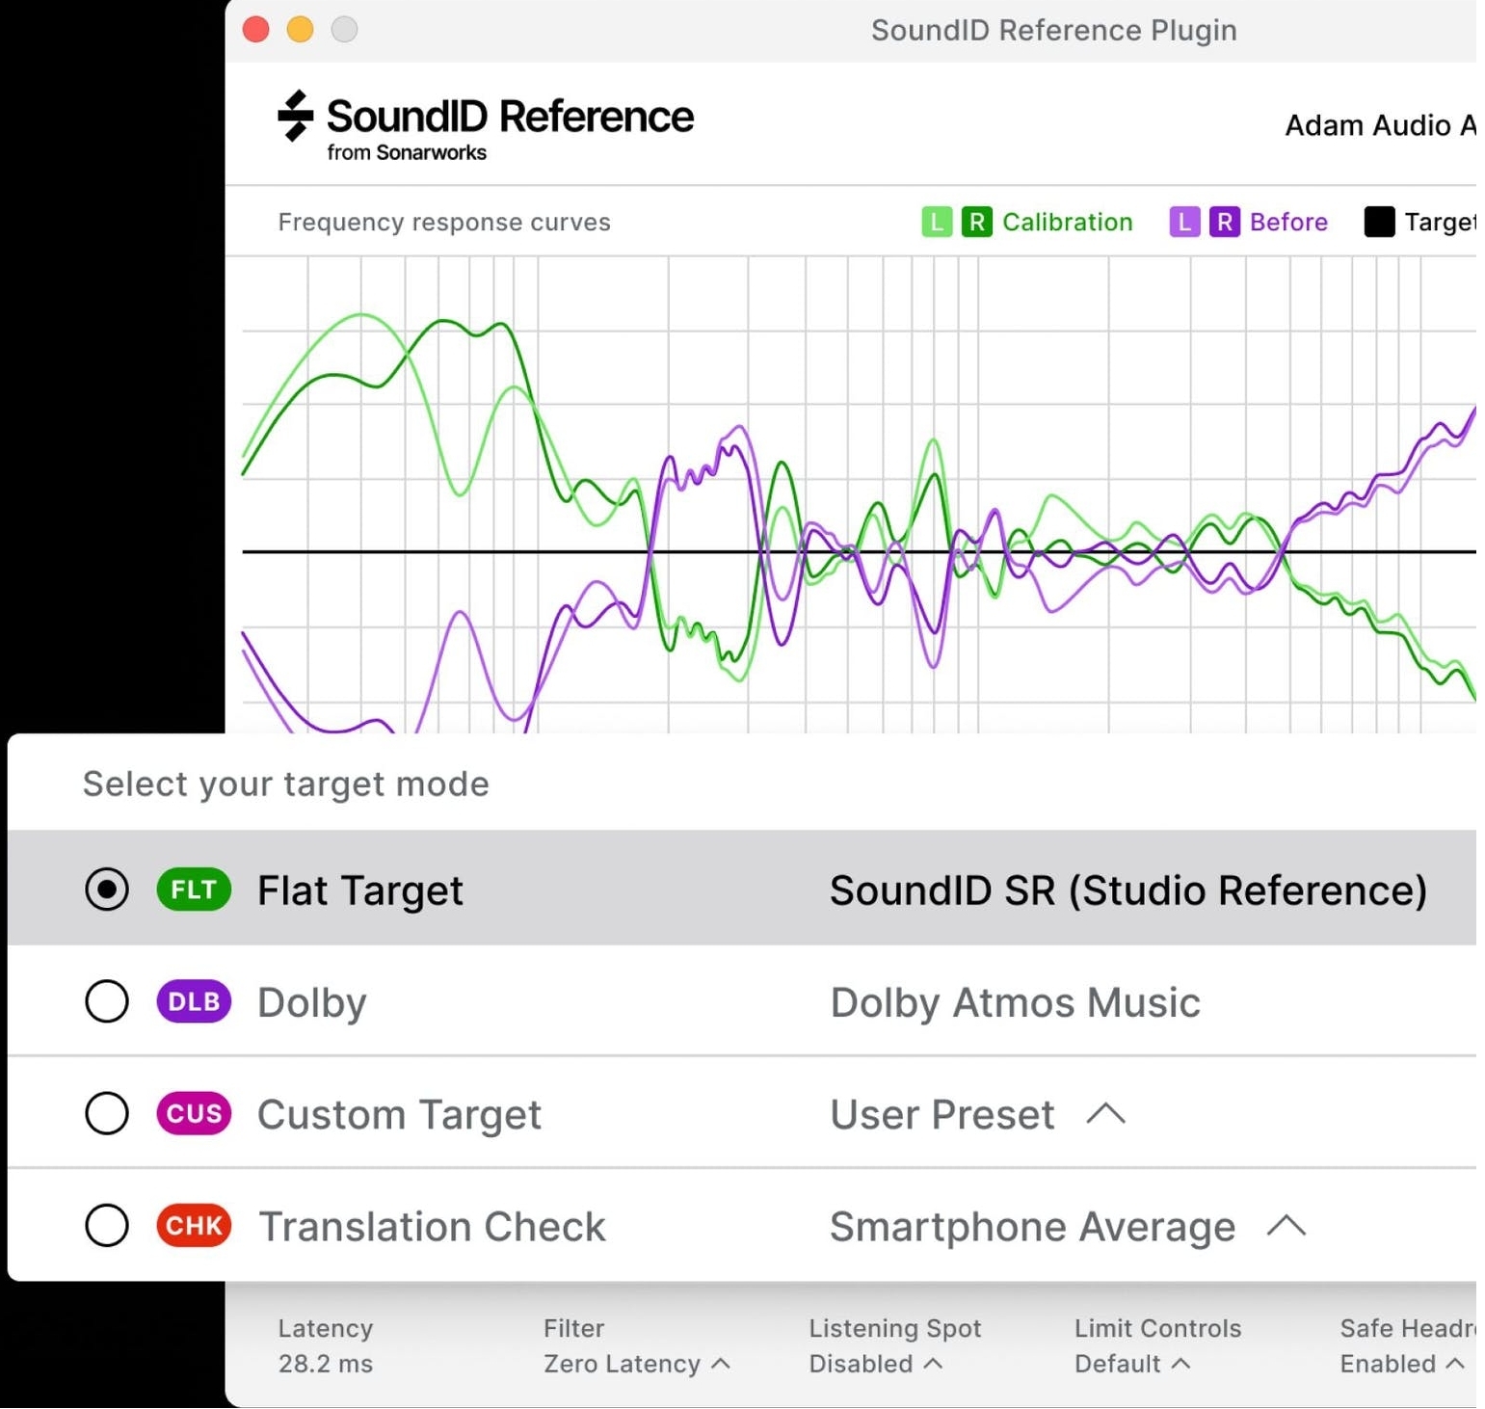The height and width of the screenshot is (1409, 1485).
Task: Expand the Smartphone Average preset list
Action: click(x=1286, y=1226)
